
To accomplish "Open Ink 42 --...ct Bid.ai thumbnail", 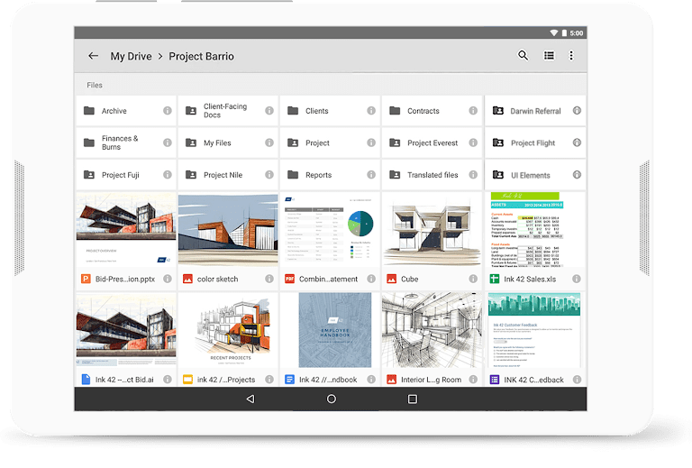I will (126, 330).
